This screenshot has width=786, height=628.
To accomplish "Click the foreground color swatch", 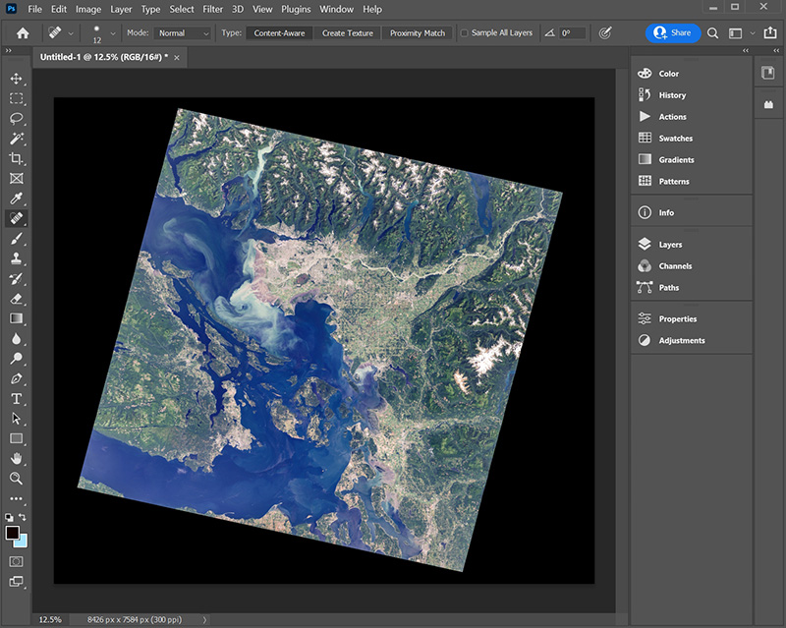I will tap(12, 532).
